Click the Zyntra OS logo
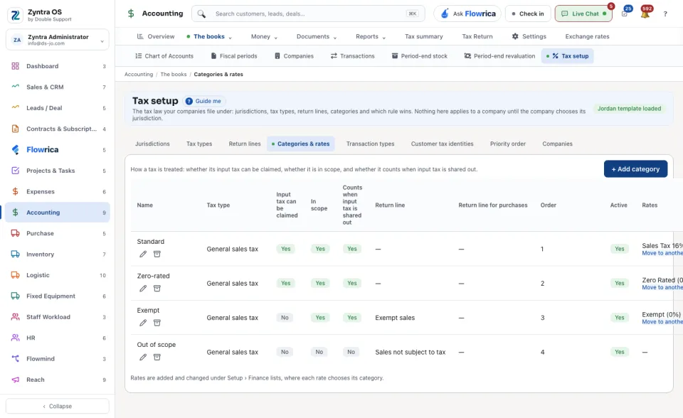 click(x=15, y=15)
